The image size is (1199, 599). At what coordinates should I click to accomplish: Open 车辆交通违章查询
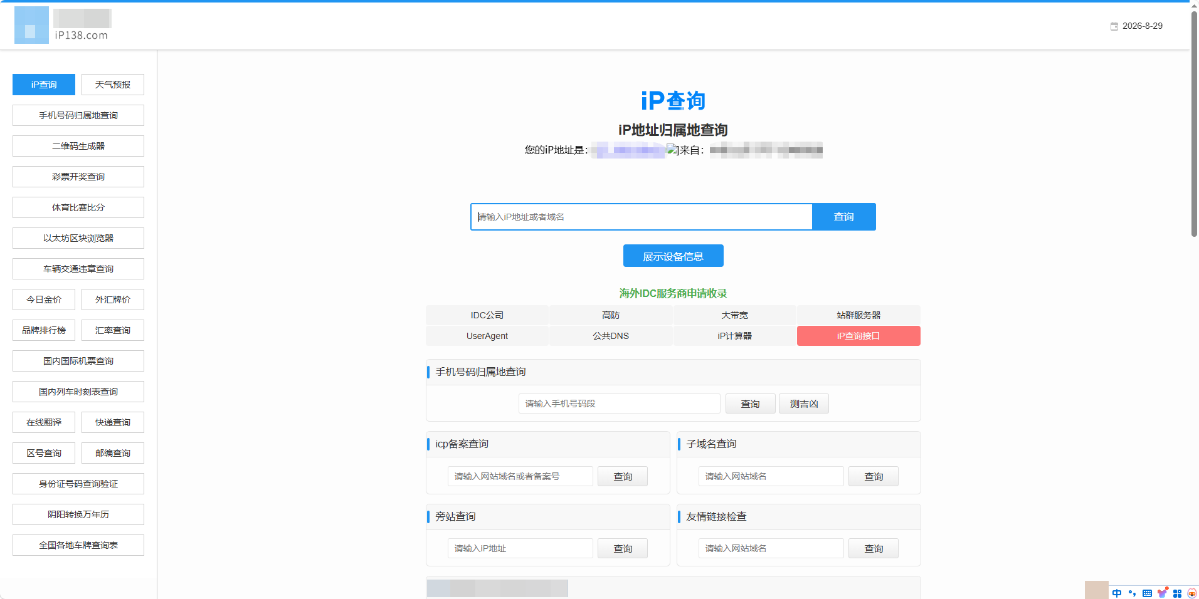coord(78,269)
